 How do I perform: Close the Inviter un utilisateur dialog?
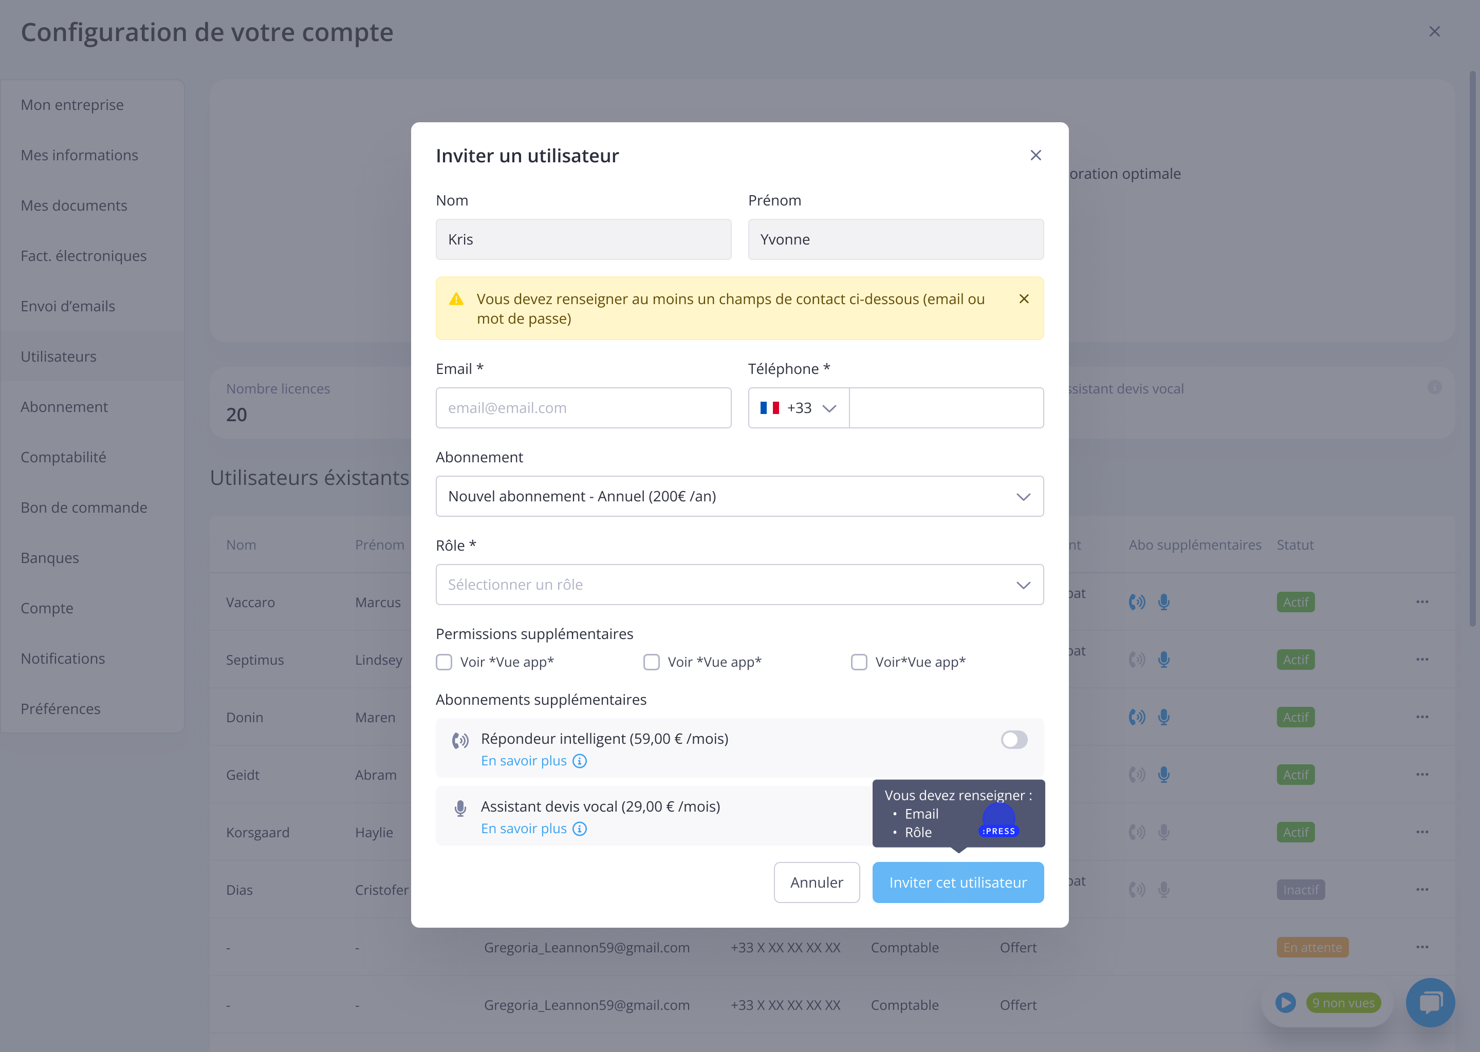click(1035, 156)
